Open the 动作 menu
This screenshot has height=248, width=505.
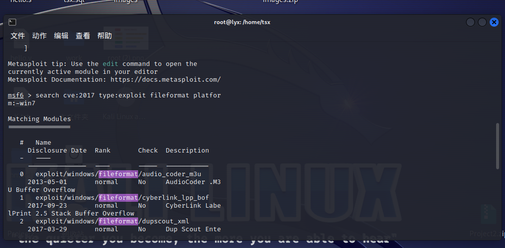[39, 35]
